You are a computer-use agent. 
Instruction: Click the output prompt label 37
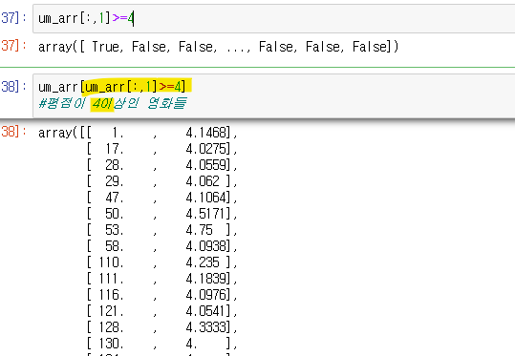click(x=13, y=46)
